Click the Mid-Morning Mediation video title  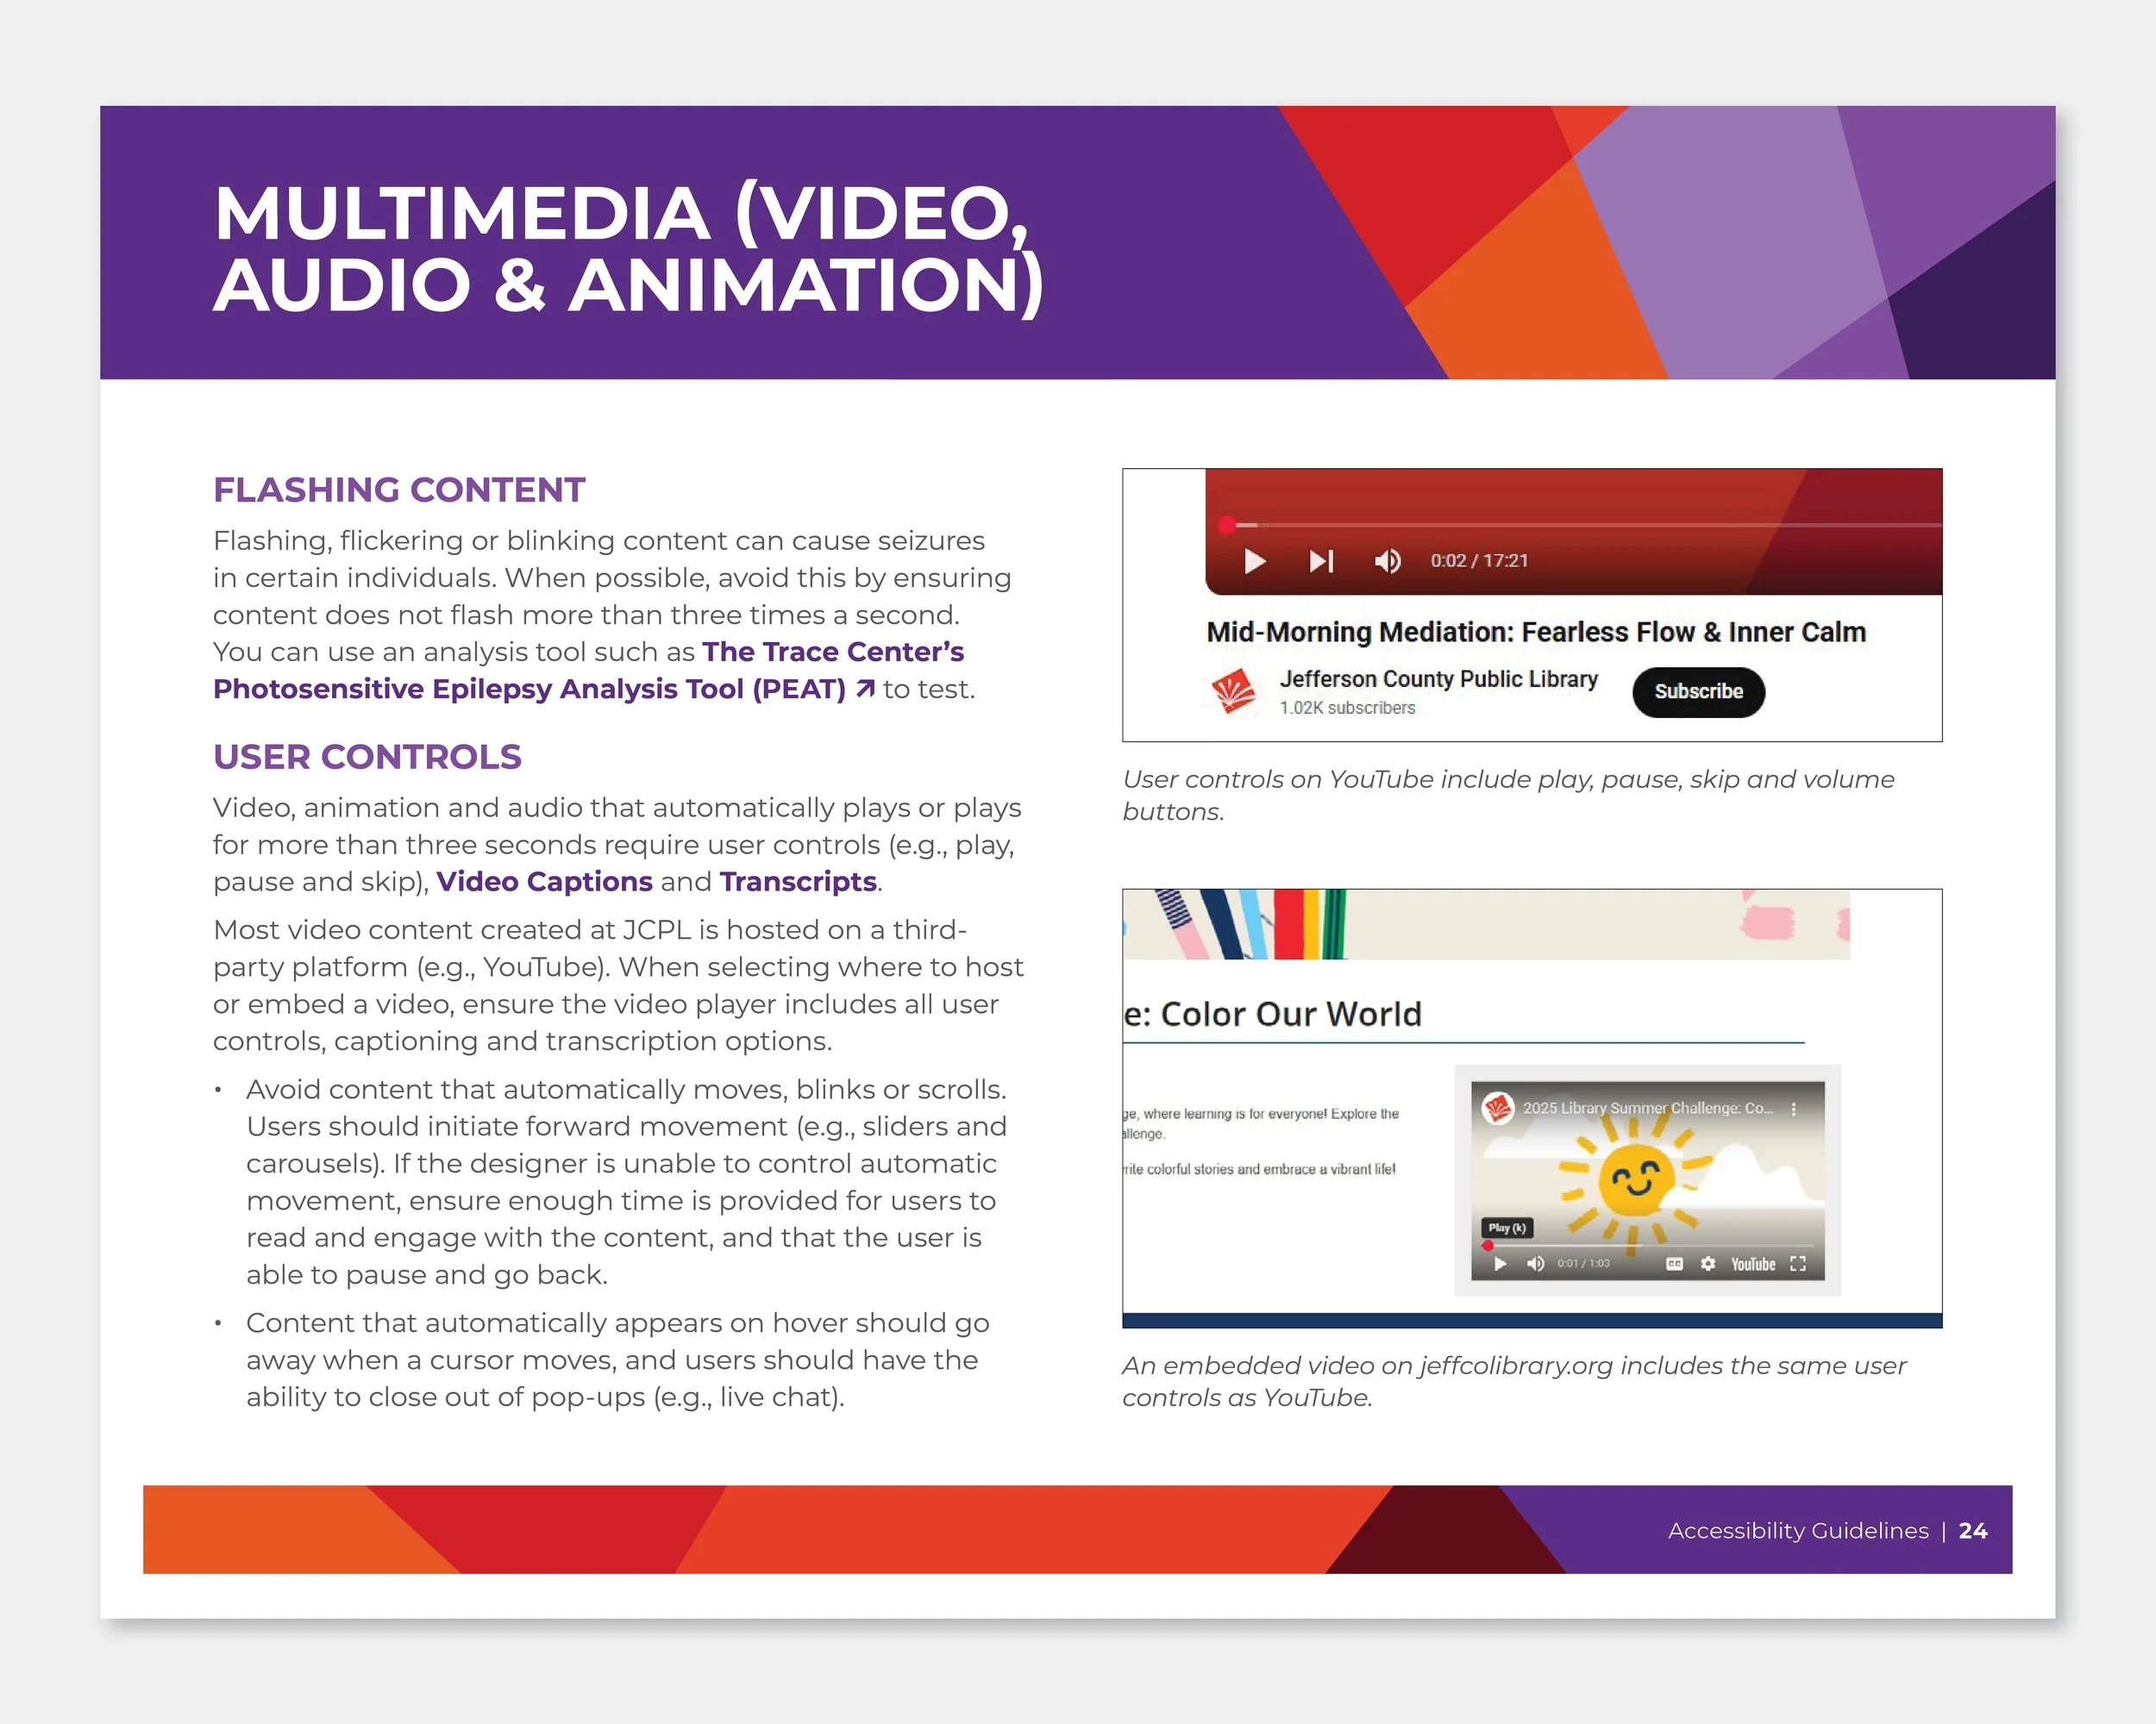1535,633
